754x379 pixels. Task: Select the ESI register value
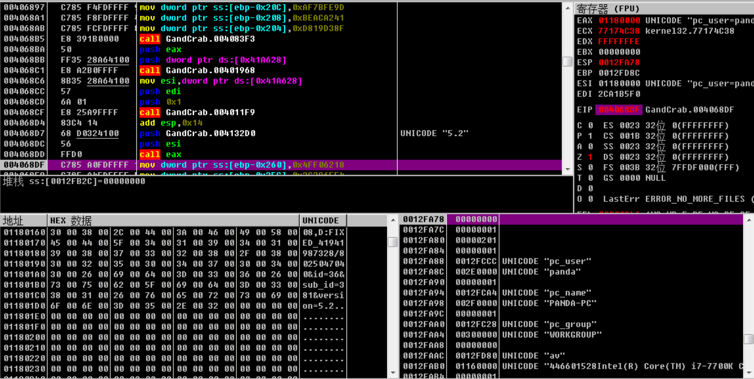[x=619, y=83]
